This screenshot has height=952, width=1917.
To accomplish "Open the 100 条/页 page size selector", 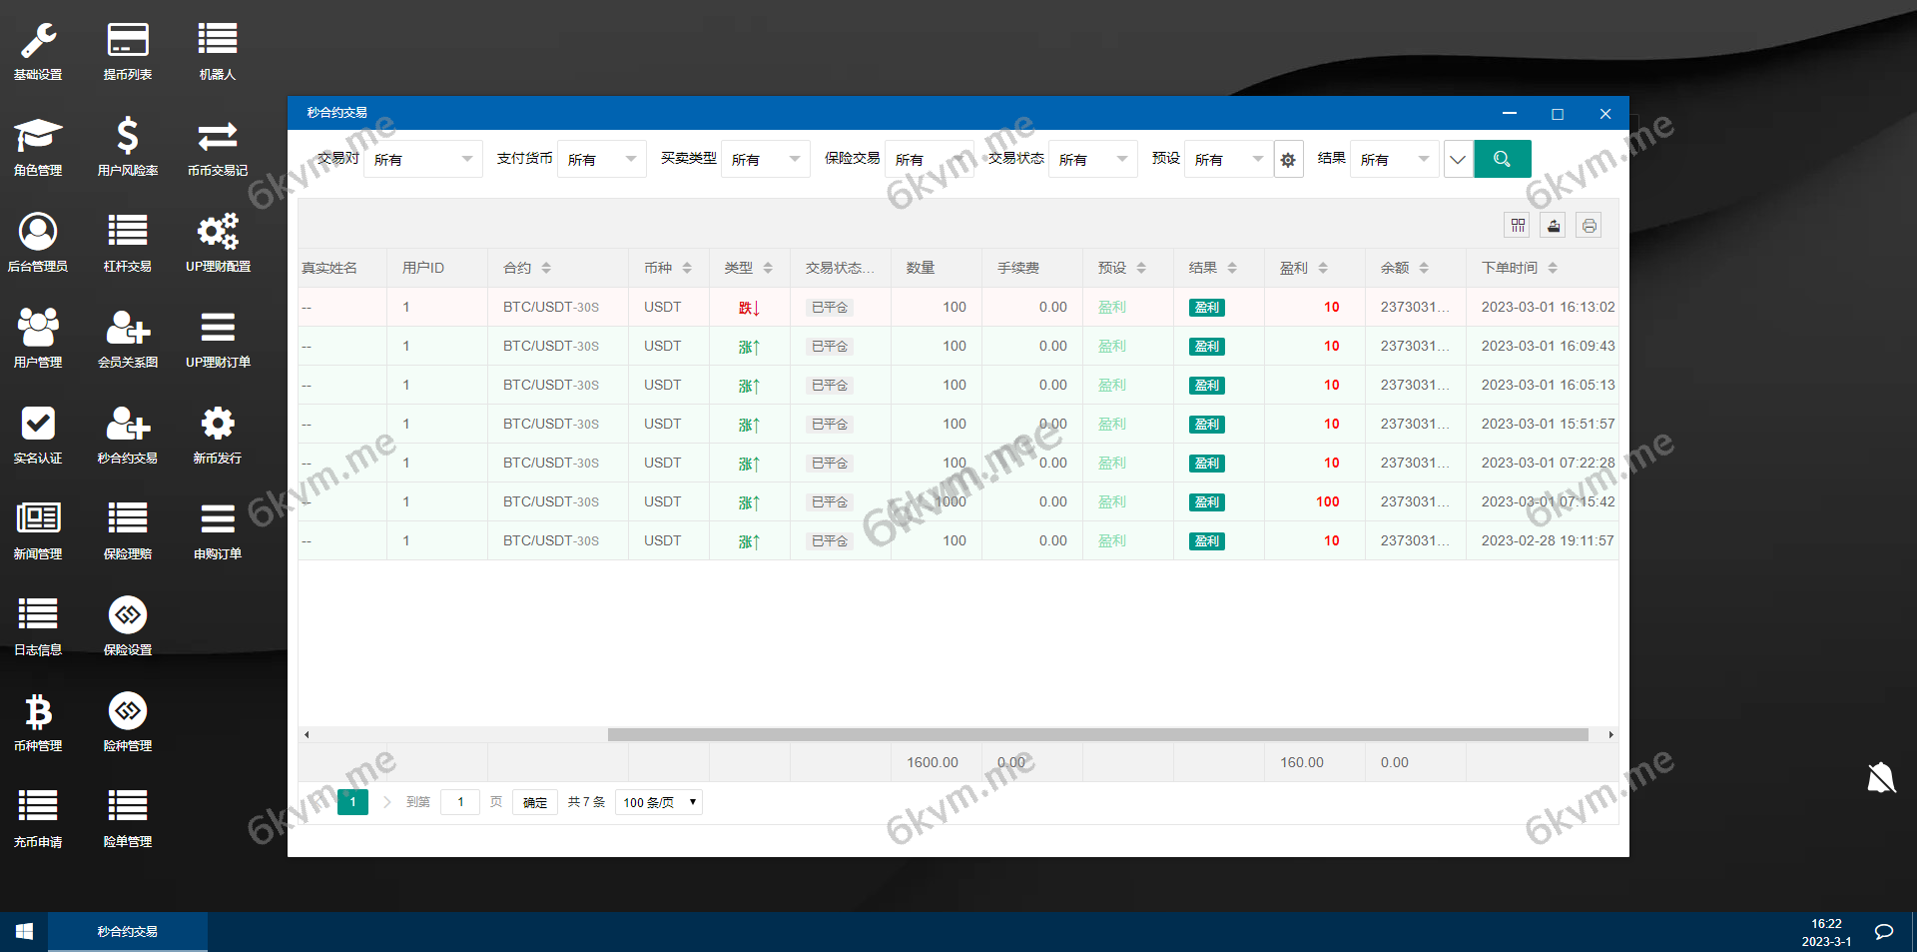I will 658,801.
